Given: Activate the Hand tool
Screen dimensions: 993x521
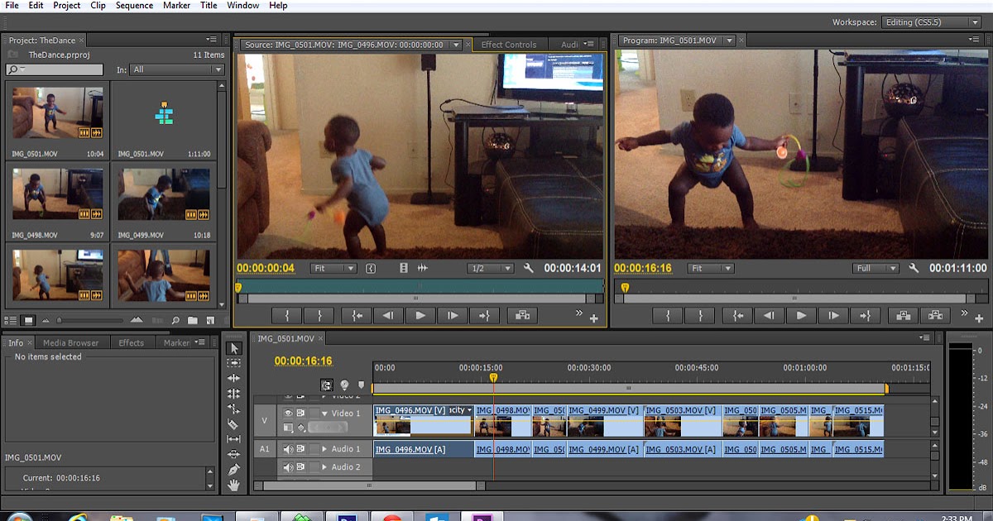Looking at the screenshot, I should point(235,484).
